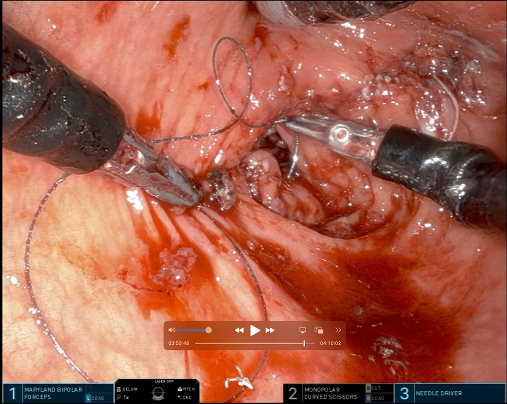Mute audio via the speaker icon
The width and height of the screenshot is (507, 404).
[x=172, y=330]
